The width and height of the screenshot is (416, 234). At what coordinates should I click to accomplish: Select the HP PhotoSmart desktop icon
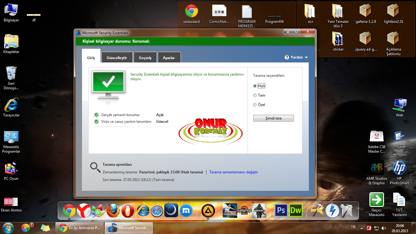pos(400,173)
